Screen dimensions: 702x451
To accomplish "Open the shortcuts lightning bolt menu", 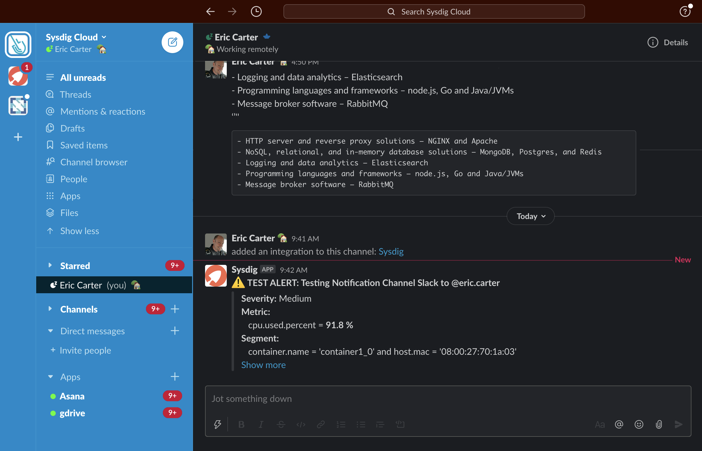I will [217, 424].
